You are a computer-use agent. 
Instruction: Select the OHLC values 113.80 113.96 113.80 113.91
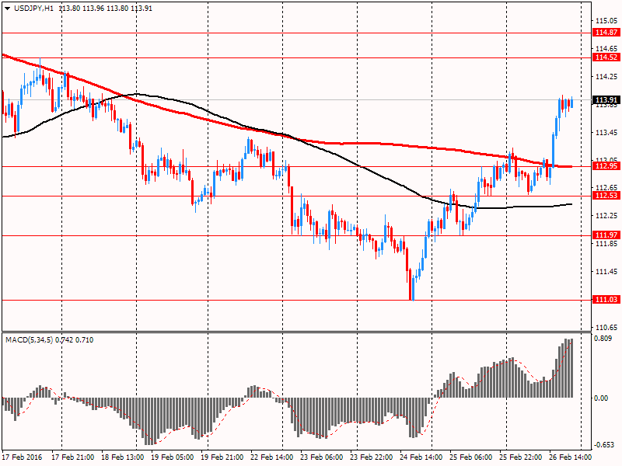[x=106, y=9]
